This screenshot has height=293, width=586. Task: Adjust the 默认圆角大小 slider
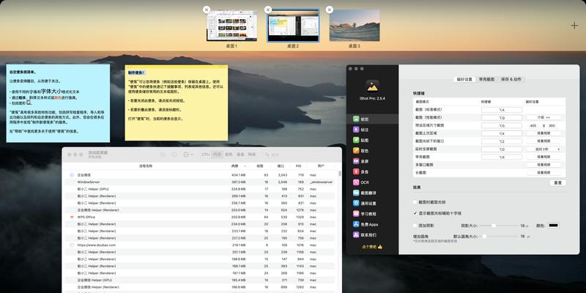(x=484, y=236)
